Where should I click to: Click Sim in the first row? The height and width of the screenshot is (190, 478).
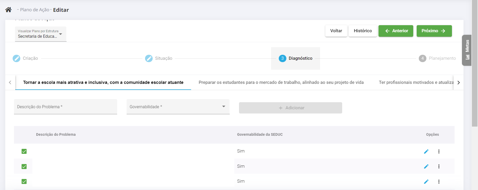click(x=241, y=151)
